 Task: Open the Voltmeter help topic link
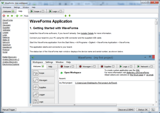(6, 30)
